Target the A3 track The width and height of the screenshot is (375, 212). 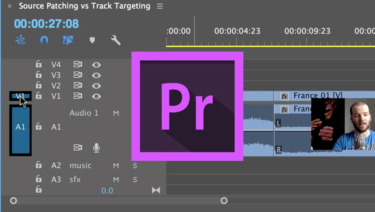tap(56, 179)
